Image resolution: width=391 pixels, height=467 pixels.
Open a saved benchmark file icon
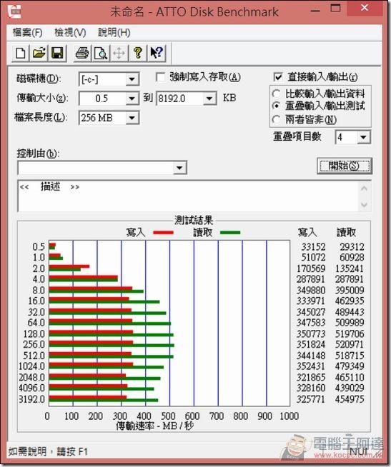[x=39, y=54]
